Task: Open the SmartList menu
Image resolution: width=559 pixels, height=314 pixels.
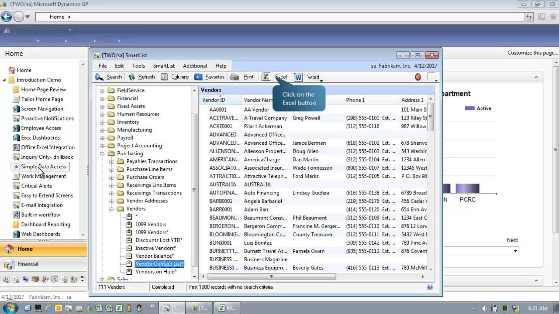Action: tap(164, 66)
